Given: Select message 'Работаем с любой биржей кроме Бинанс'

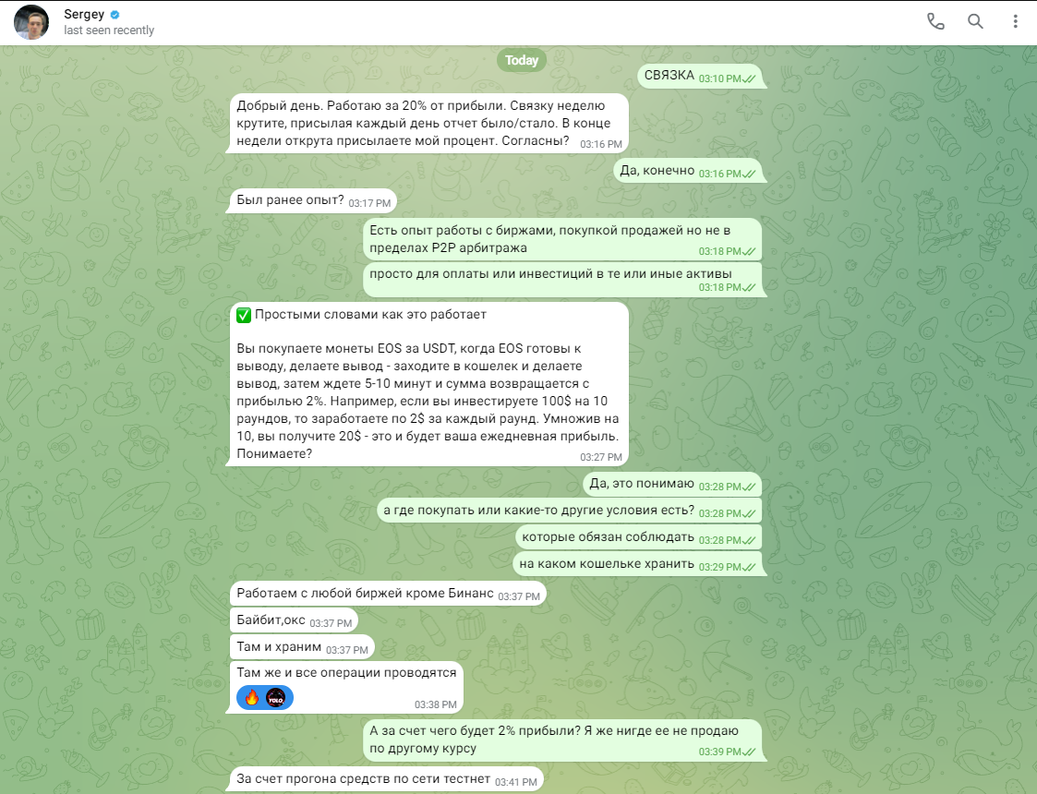Looking at the screenshot, I should click(x=387, y=594).
